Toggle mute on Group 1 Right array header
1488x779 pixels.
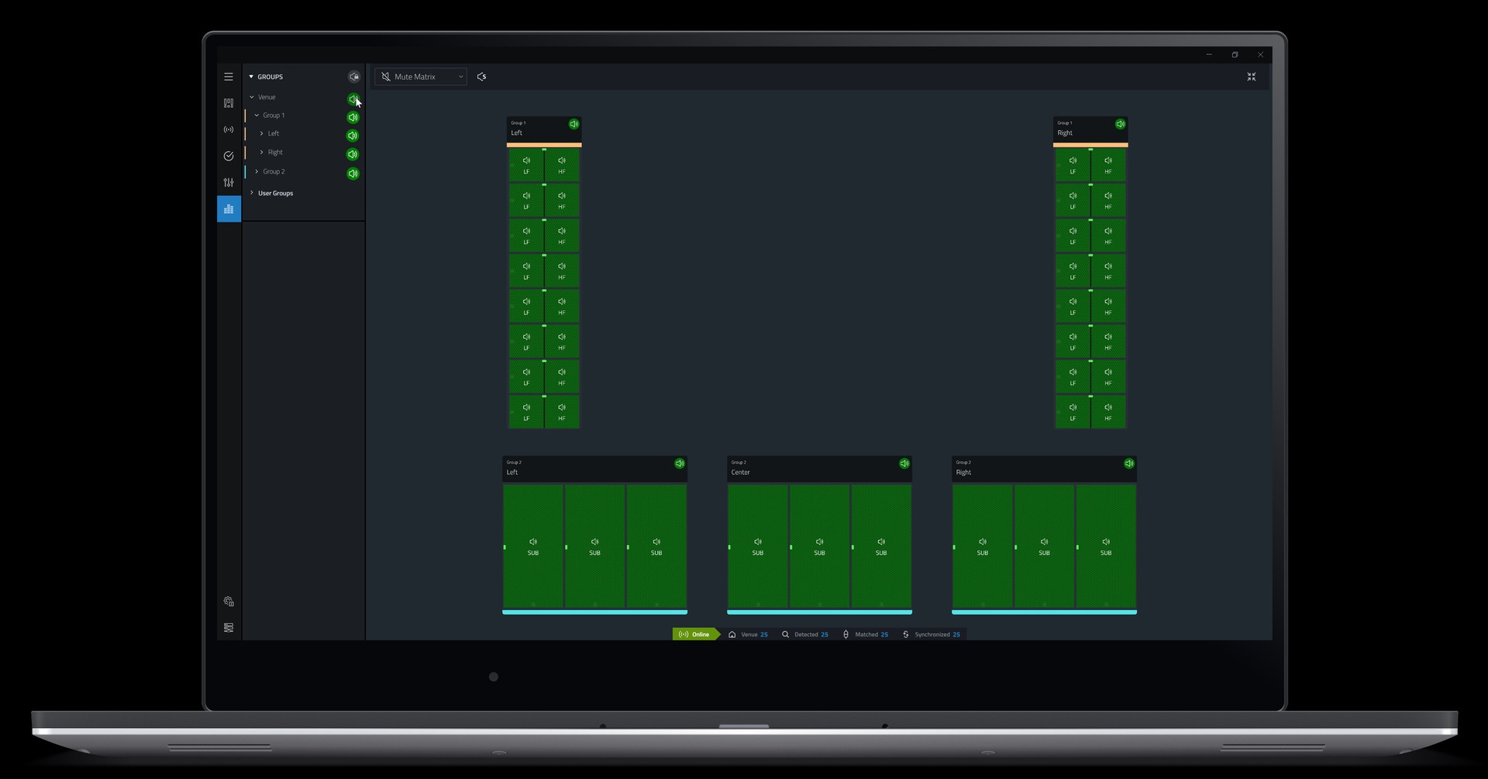[1120, 124]
